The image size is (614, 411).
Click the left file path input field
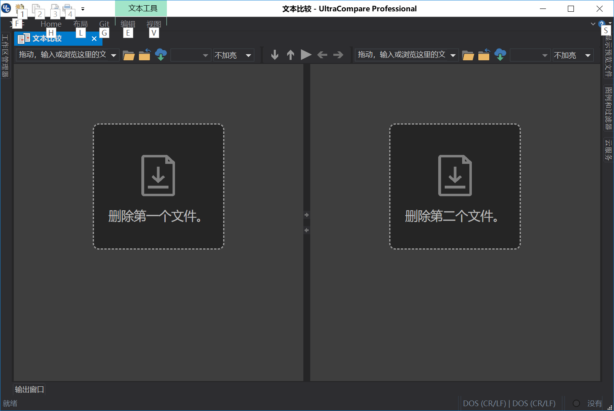click(63, 55)
